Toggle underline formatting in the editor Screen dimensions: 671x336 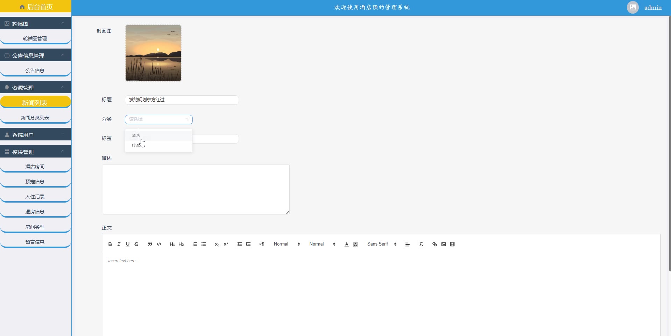click(128, 244)
